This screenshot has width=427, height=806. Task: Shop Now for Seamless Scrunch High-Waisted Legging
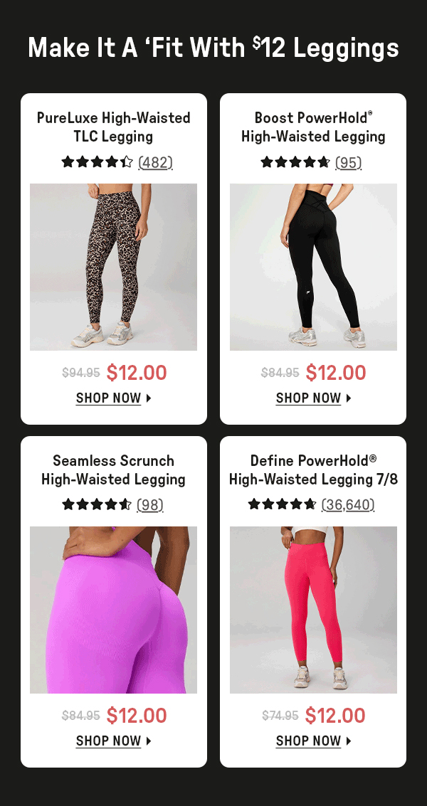[x=114, y=741]
